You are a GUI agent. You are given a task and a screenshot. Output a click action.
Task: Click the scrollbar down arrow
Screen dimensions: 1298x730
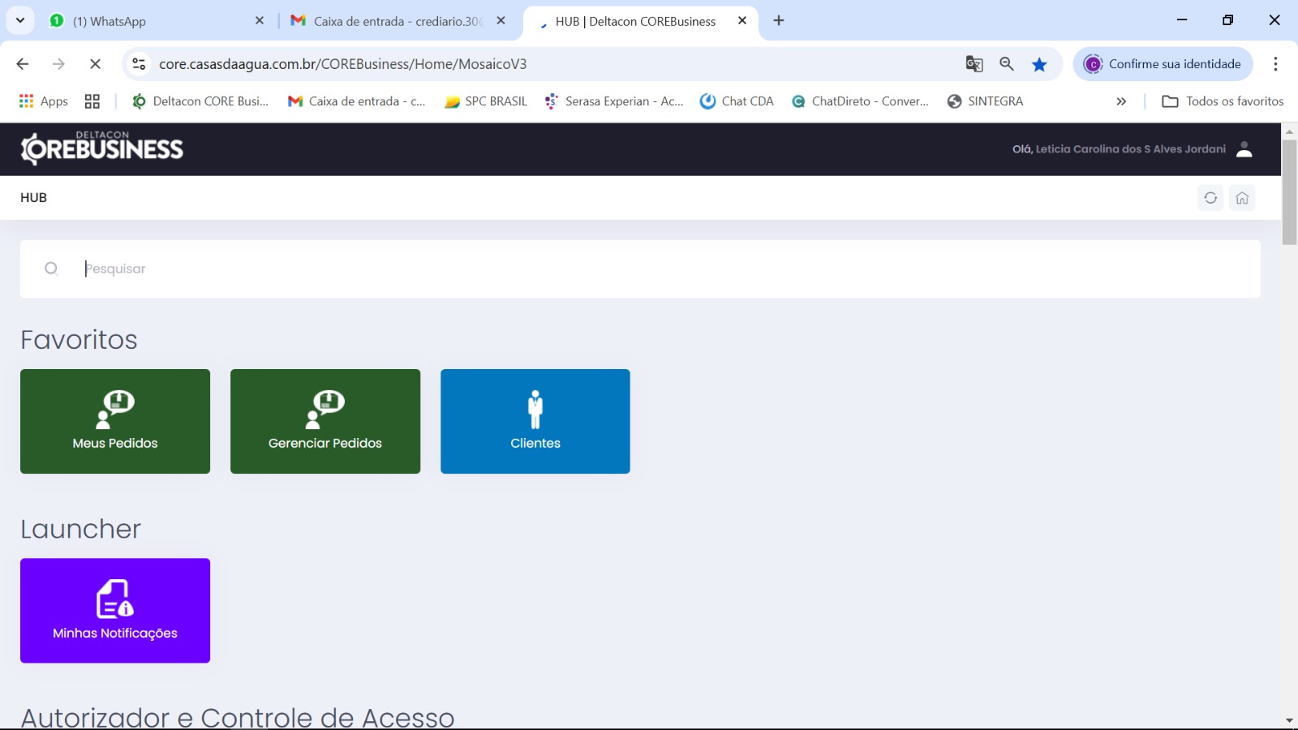pos(1289,720)
